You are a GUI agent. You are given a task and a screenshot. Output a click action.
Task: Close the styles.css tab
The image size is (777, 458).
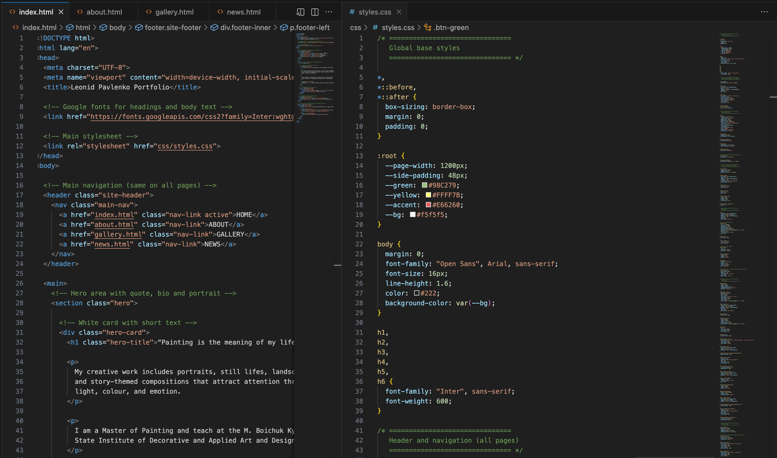pyautogui.click(x=399, y=12)
